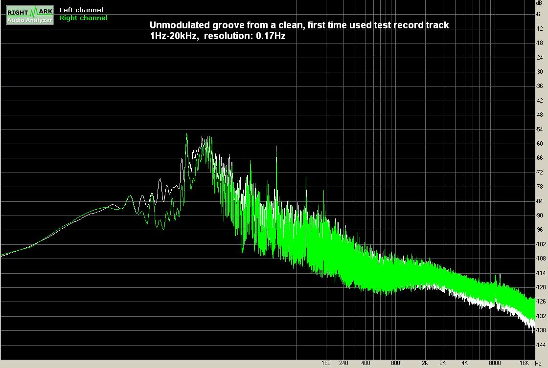Click the -114 dB axis label
The width and height of the screenshot is (548, 368).
541,273
